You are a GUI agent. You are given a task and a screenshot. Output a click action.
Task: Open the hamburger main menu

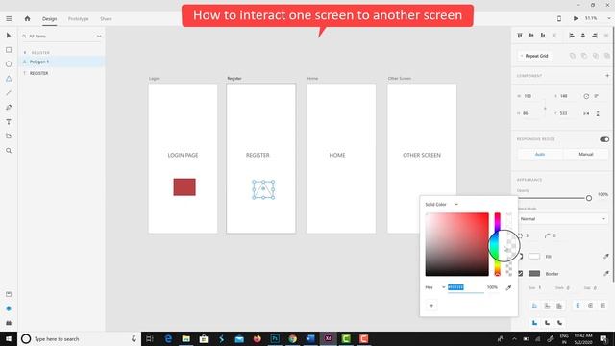pos(9,18)
